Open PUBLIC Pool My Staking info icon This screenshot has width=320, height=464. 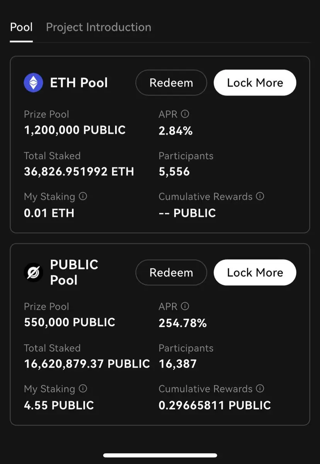pyautogui.click(x=83, y=388)
